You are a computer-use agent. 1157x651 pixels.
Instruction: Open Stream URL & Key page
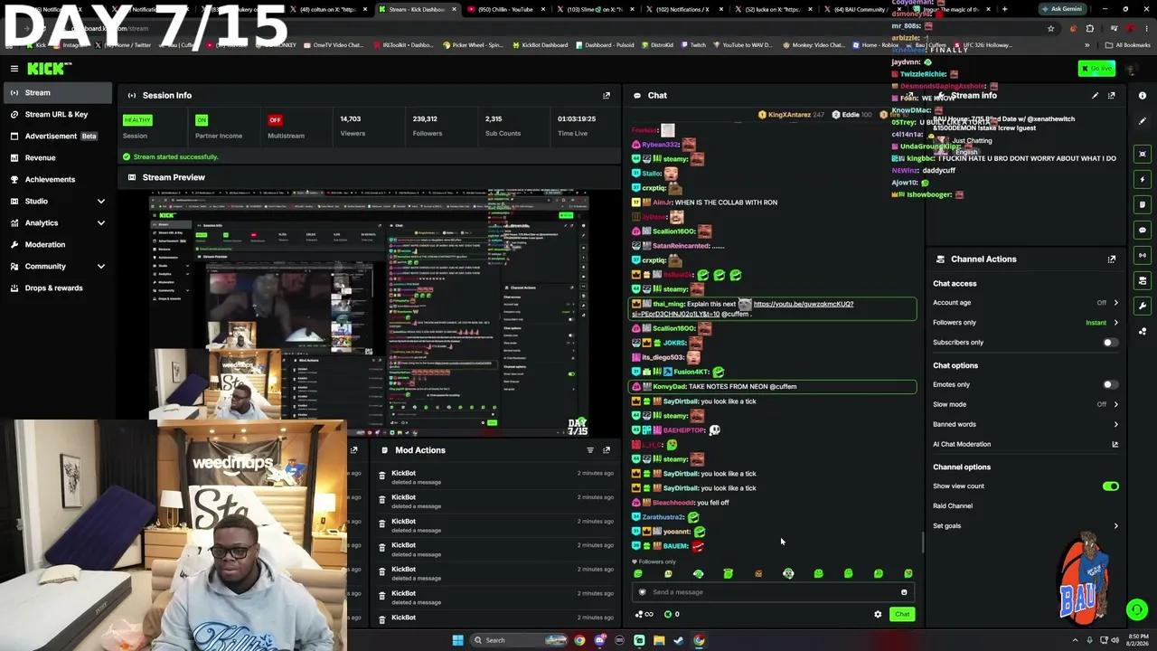click(x=58, y=115)
